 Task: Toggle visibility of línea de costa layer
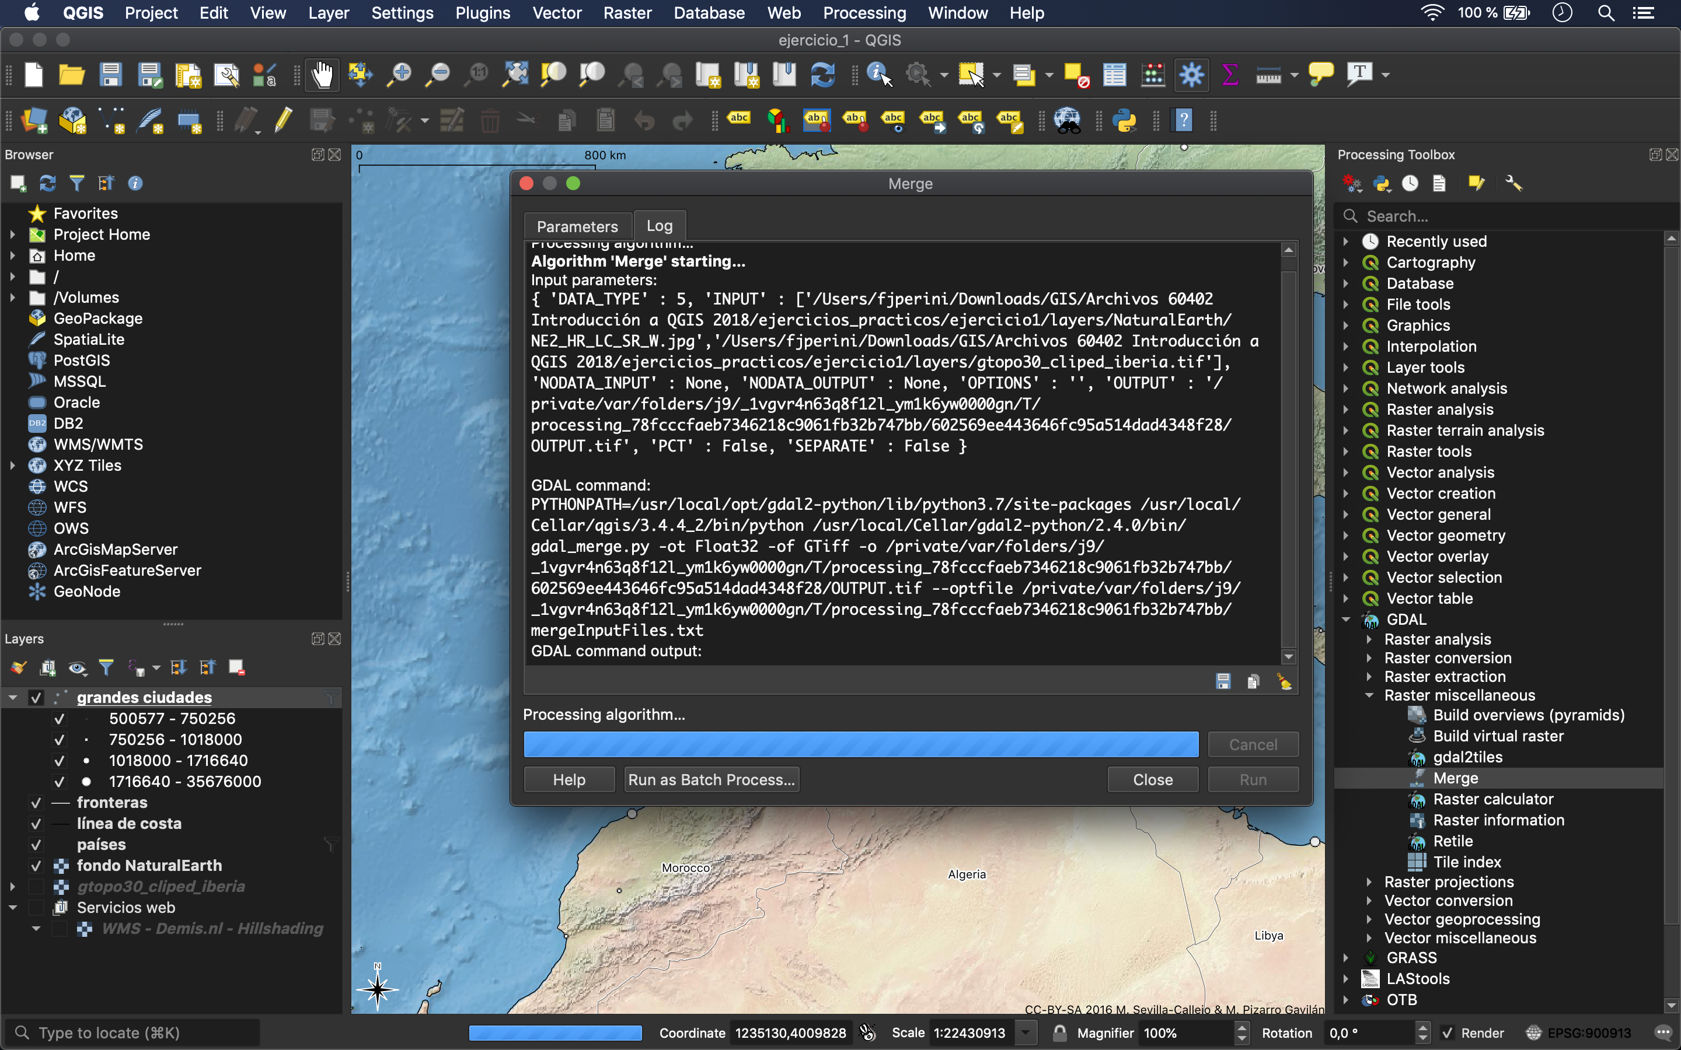[36, 824]
